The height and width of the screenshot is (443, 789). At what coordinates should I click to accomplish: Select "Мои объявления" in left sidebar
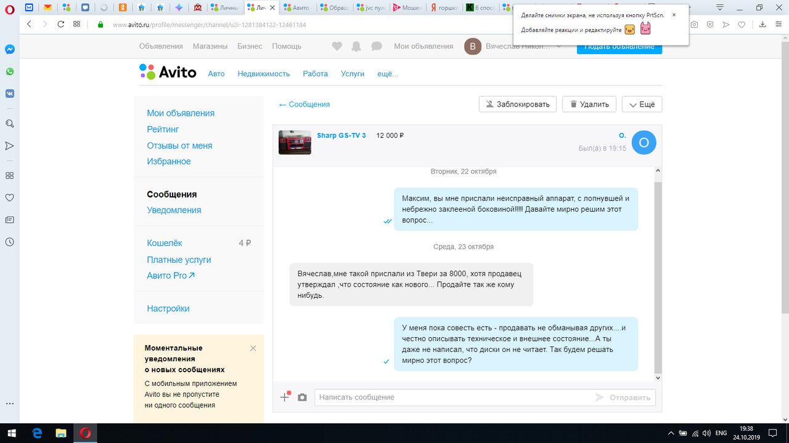tap(181, 113)
